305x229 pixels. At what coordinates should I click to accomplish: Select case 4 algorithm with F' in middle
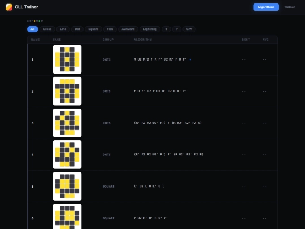click(169, 154)
